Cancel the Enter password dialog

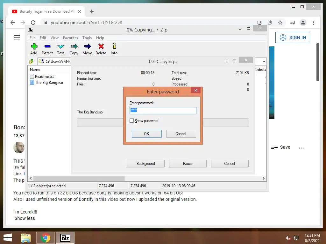181,134
